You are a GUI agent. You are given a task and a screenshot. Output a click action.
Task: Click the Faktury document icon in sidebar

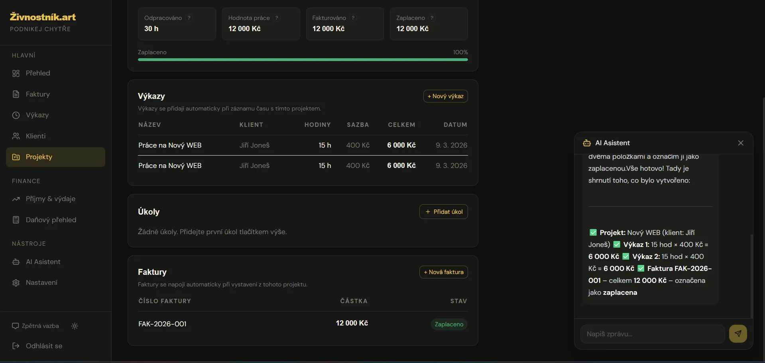point(16,95)
